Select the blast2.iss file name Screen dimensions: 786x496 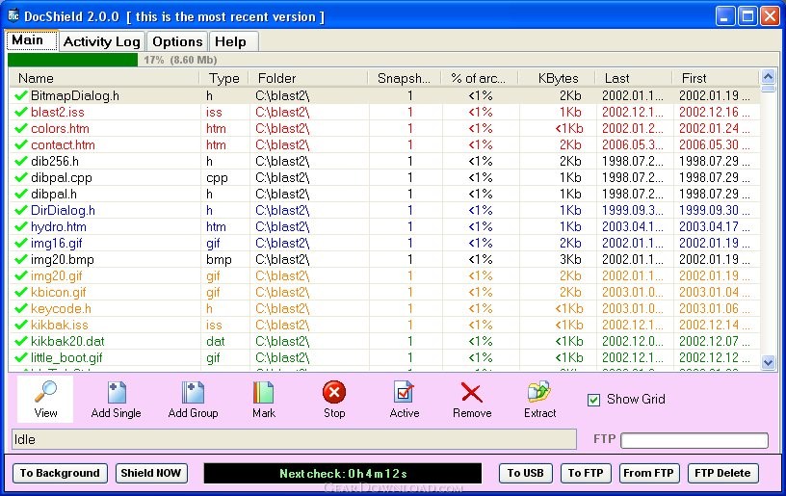pos(57,113)
